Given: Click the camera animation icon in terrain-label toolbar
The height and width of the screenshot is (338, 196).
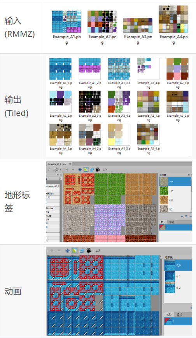Looking at the screenshot, I should pyautogui.click(x=98, y=170).
